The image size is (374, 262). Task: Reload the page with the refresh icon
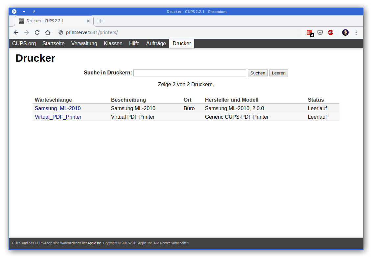37,32
